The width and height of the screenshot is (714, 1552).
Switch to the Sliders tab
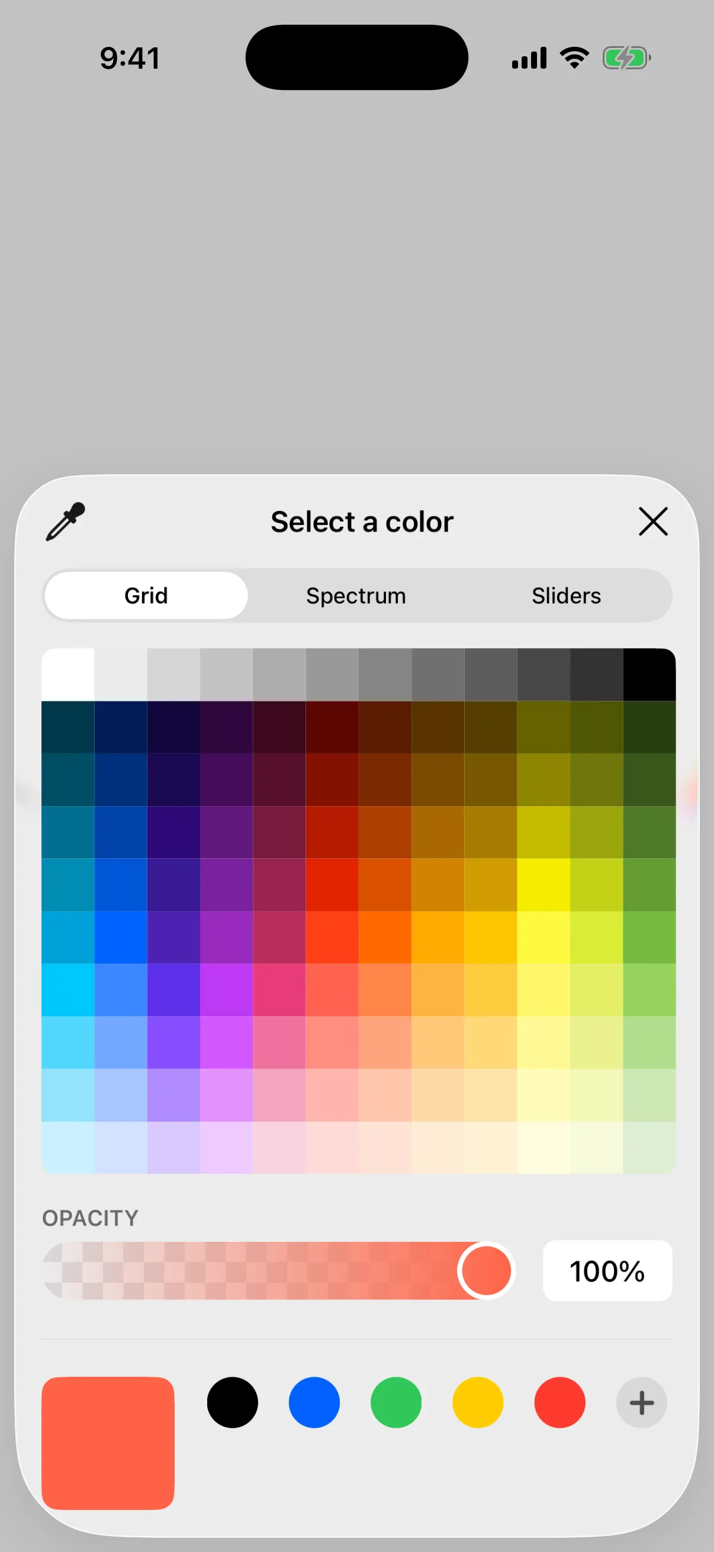pyautogui.click(x=567, y=596)
